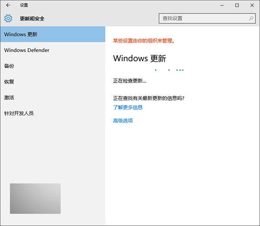Click the 更新和安全 header title

(x=32, y=18)
